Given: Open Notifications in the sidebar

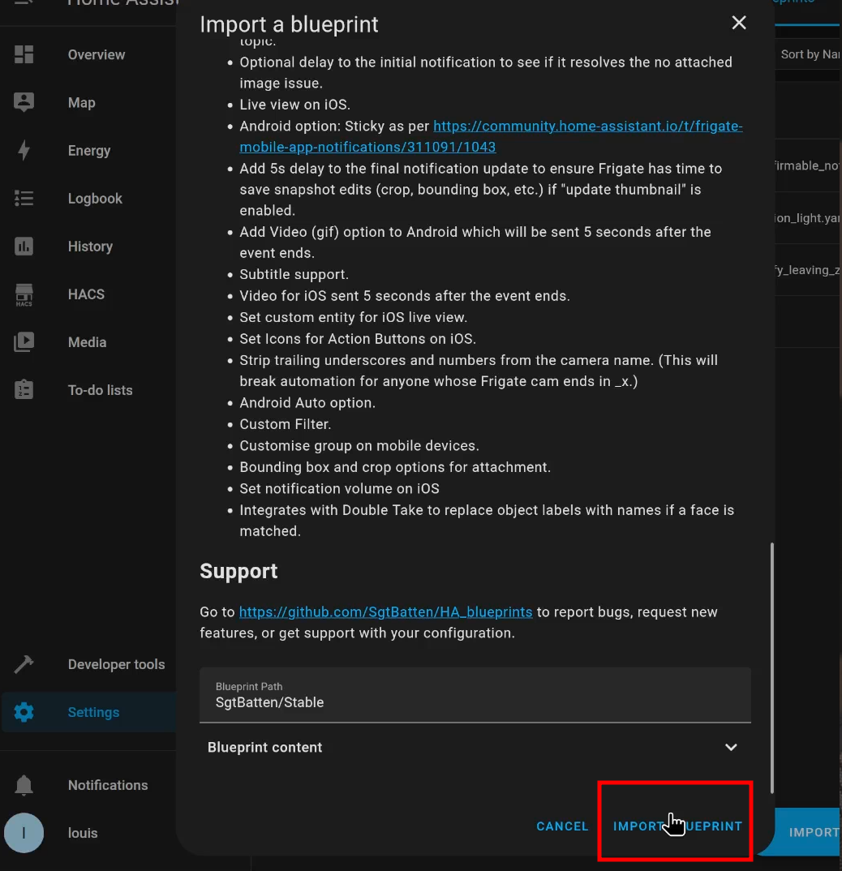Looking at the screenshot, I should [108, 785].
